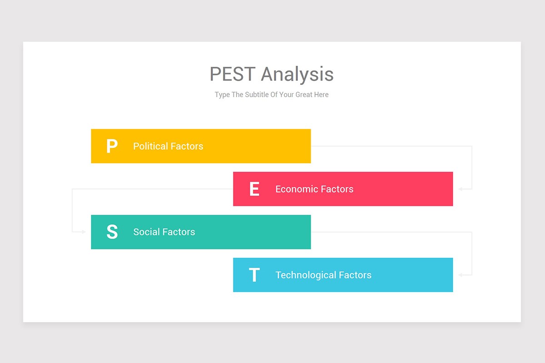Viewport: 545px width, 363px height.
Task: Click the arrowhead pointing to Economic bar
Action: tap(460, 189)
